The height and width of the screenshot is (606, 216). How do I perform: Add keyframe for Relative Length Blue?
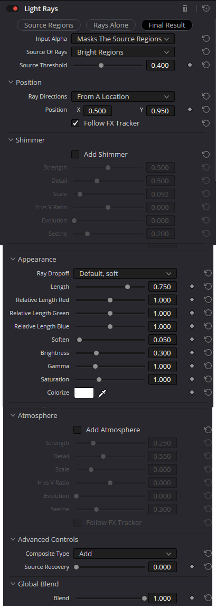[192, 326]
